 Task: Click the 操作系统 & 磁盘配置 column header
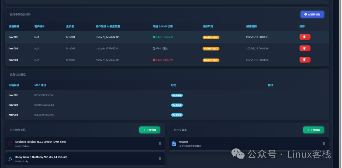(x=108, y=26)
